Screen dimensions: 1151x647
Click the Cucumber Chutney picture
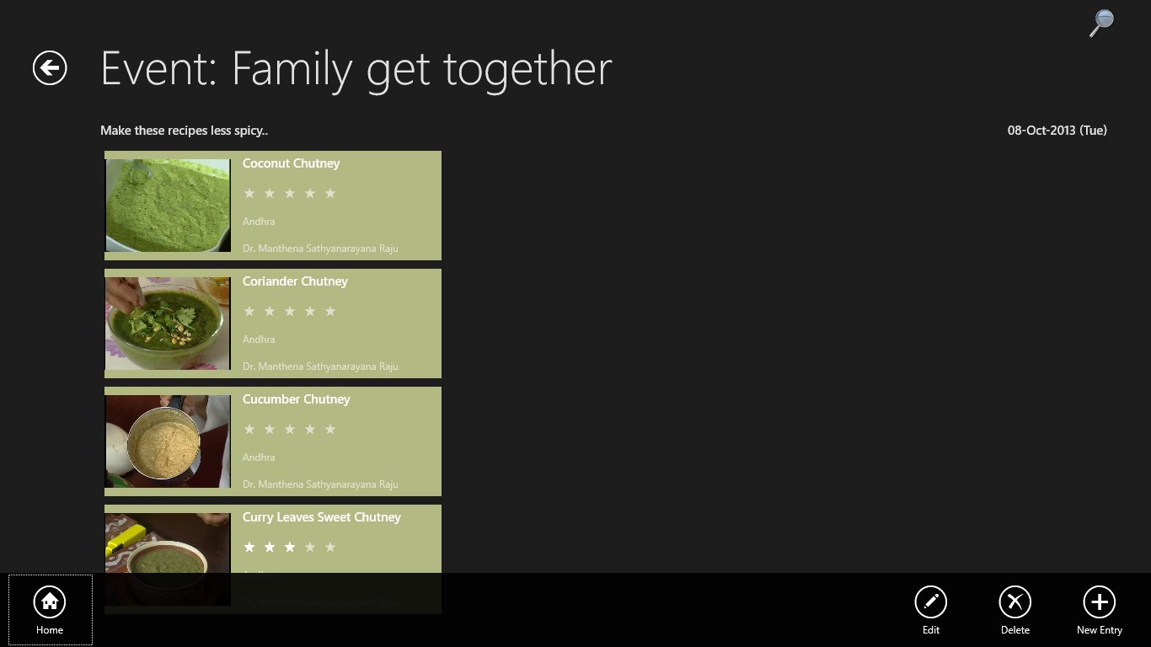[x=168, y=441]
